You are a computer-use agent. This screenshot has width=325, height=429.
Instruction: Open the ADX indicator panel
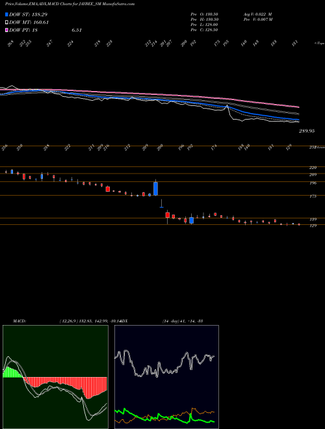tap(166, 377)
